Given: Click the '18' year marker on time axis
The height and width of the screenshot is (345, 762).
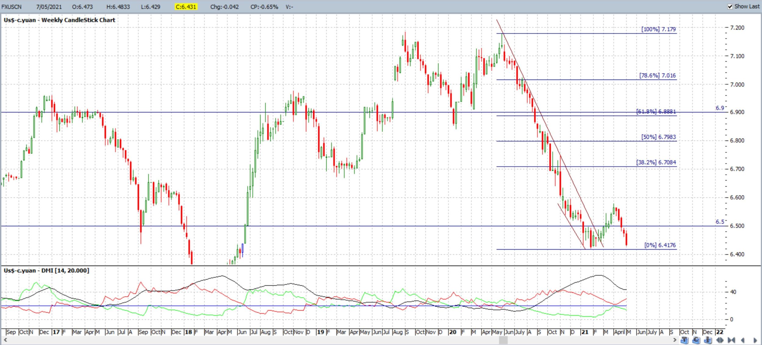Looking at the screenshot, I should (188, 332).
